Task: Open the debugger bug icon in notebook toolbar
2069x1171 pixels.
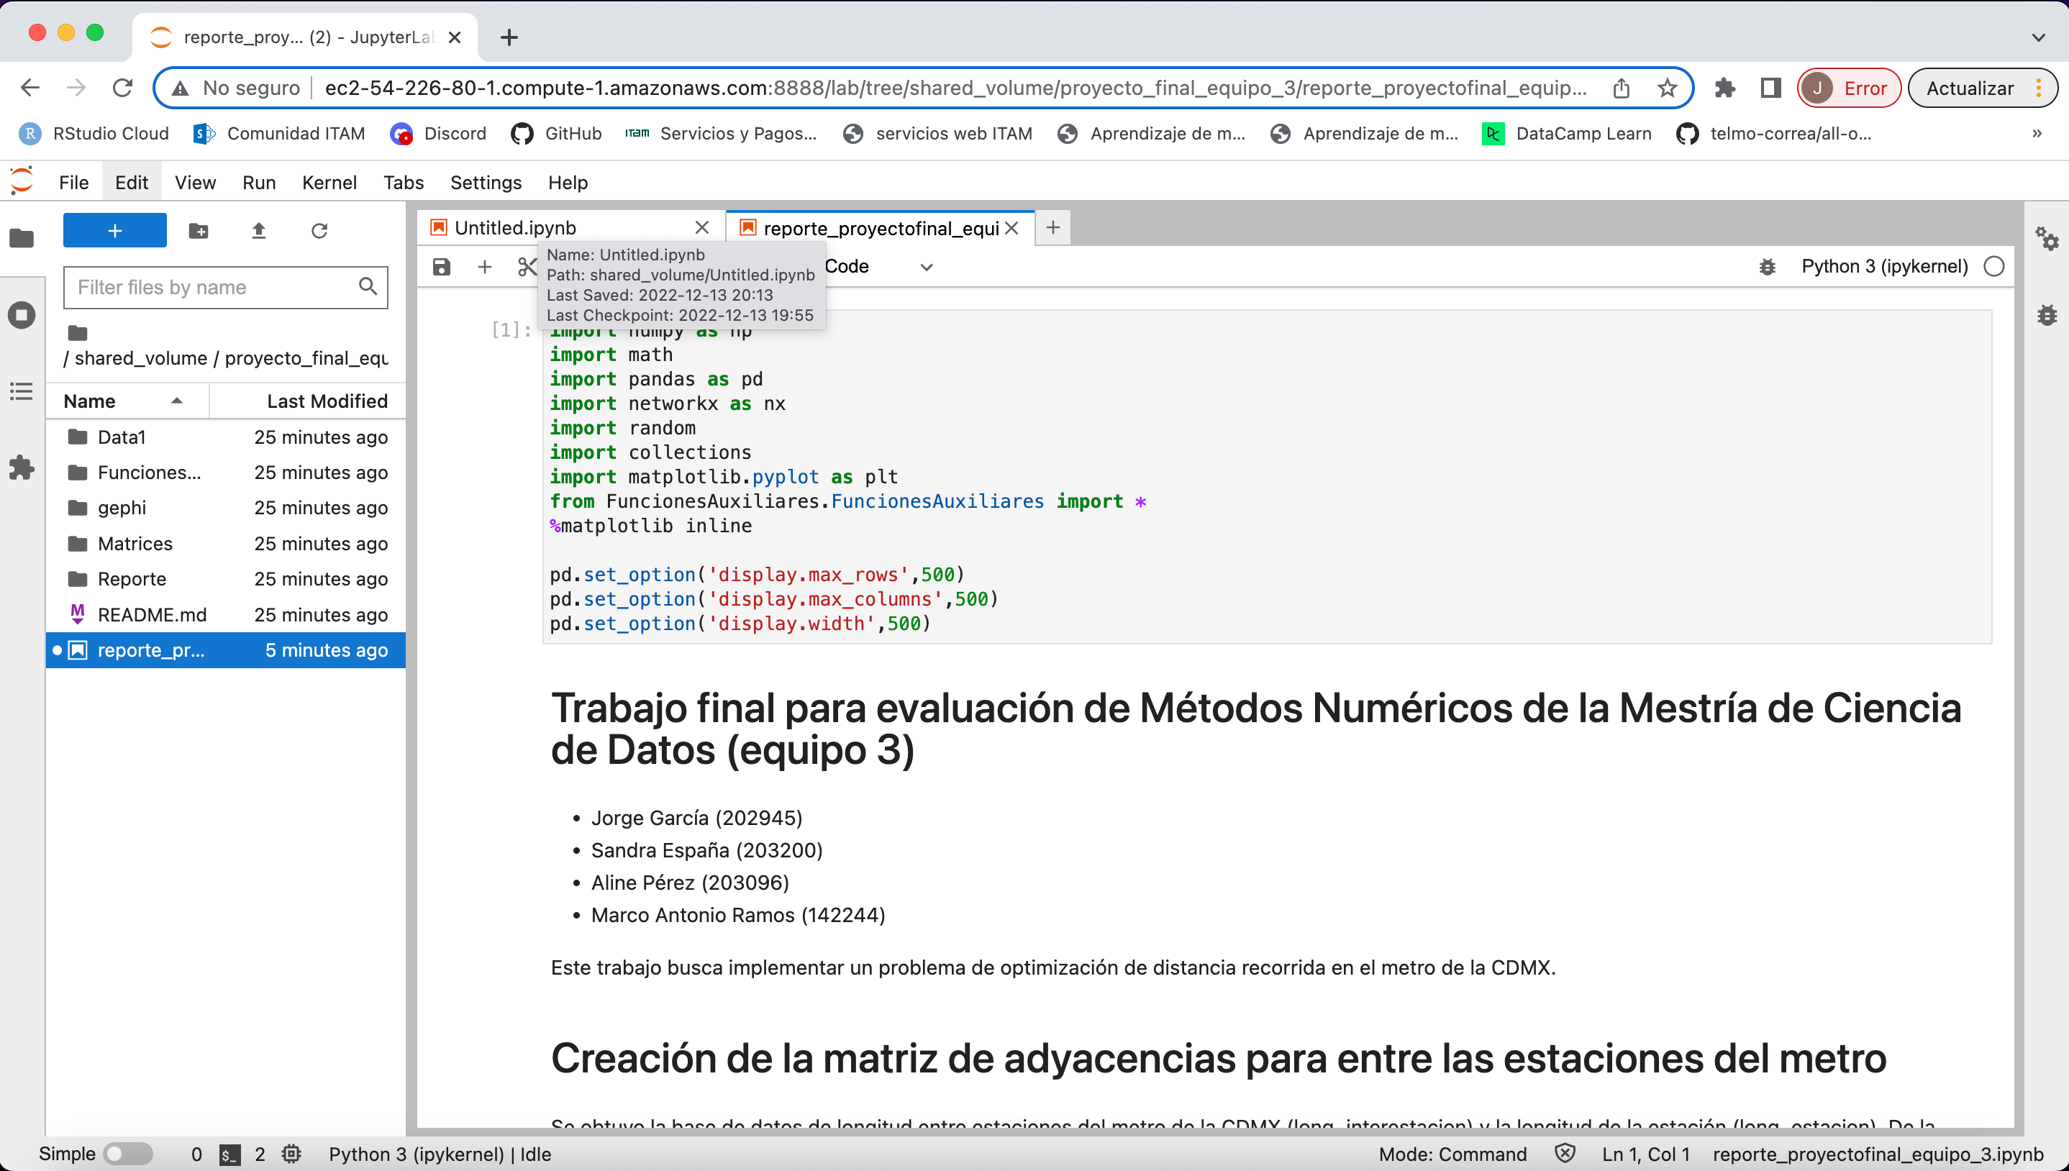Action: click(1767, 267)
